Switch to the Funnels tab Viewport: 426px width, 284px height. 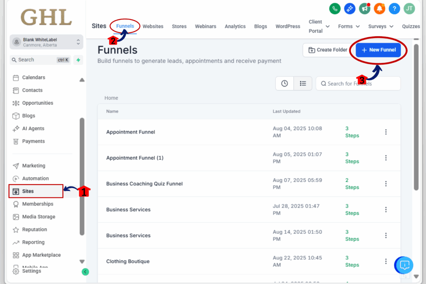coord(125,26)
